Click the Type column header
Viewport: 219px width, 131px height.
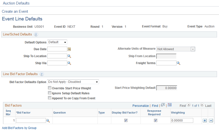pyautogui.click(x=101, y=113)
